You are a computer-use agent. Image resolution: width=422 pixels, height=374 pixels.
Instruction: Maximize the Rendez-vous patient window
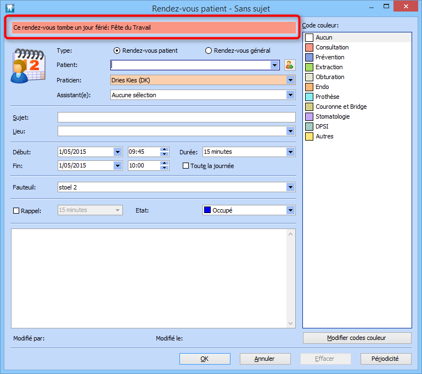point(386,6)
